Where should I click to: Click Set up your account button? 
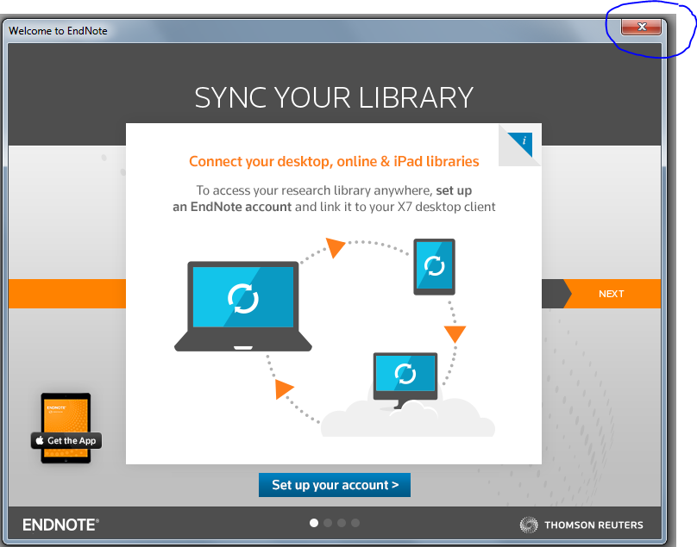[335, 485]
